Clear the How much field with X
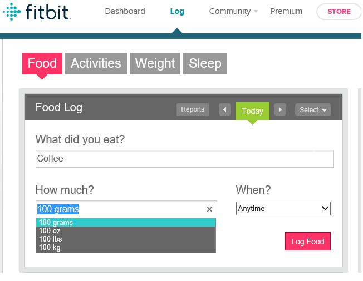Viewport: 363px width, 281px height. (x=209, y=209)
